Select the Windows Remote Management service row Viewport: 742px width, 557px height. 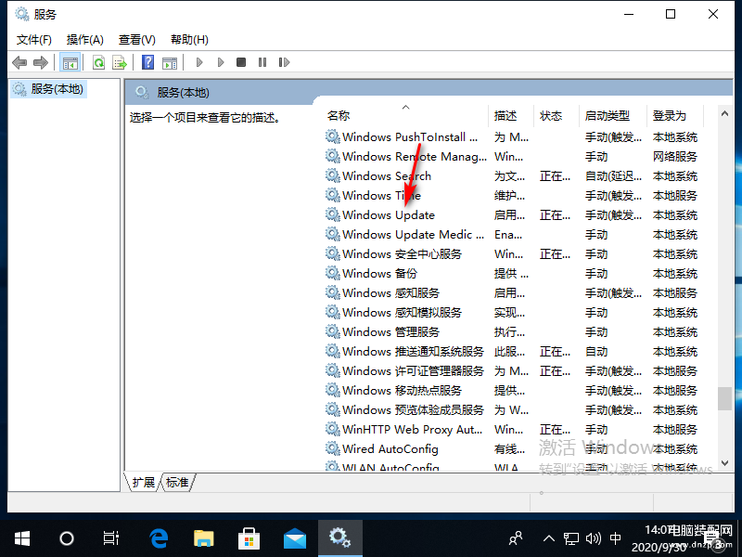point(514,156)
